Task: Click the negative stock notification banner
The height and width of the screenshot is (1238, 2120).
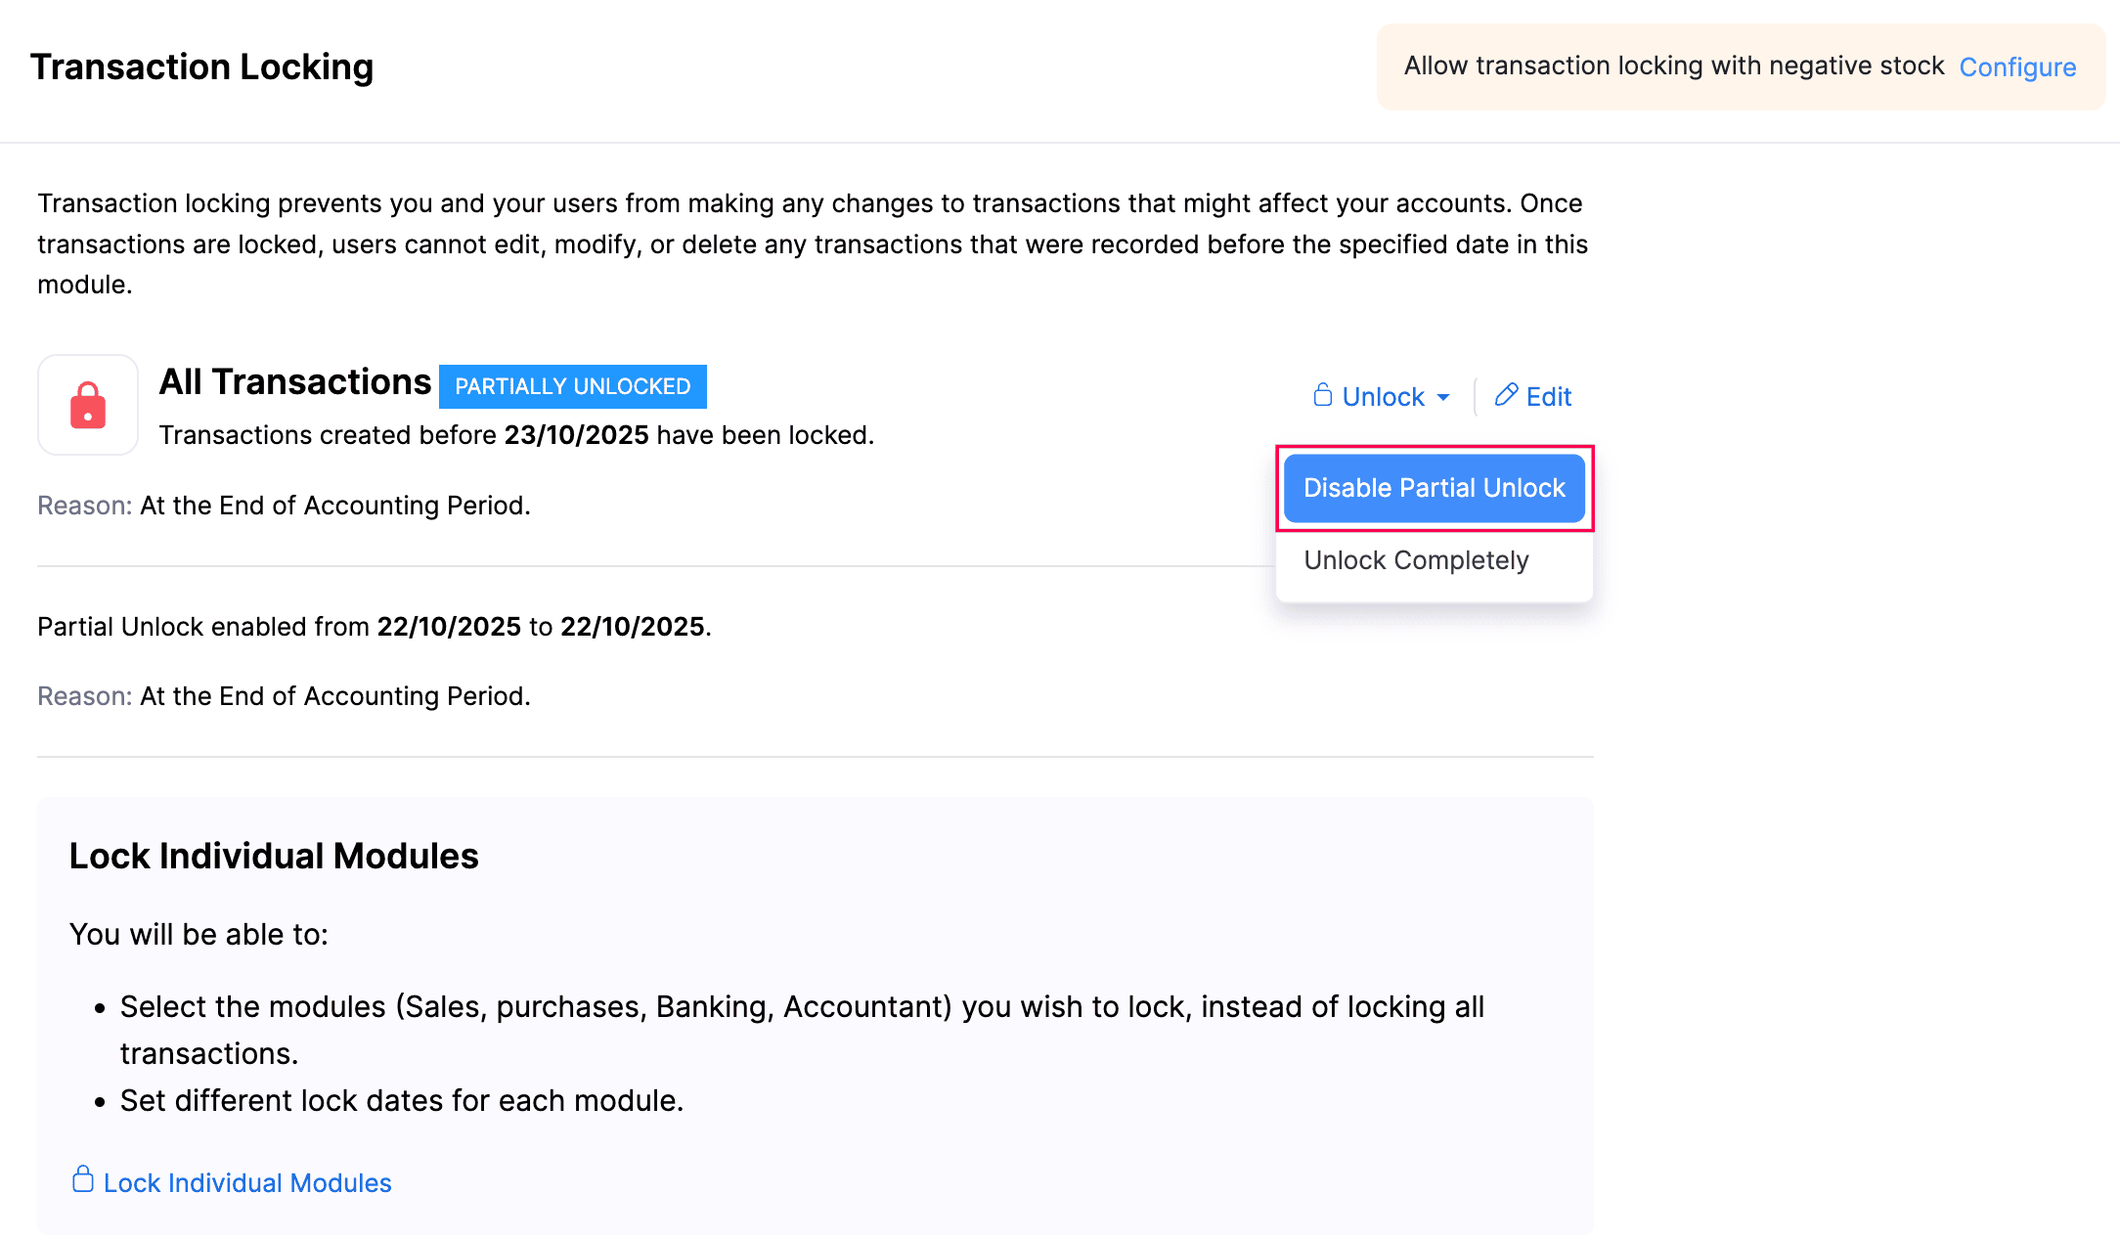Action: (x=1741, y=66)
